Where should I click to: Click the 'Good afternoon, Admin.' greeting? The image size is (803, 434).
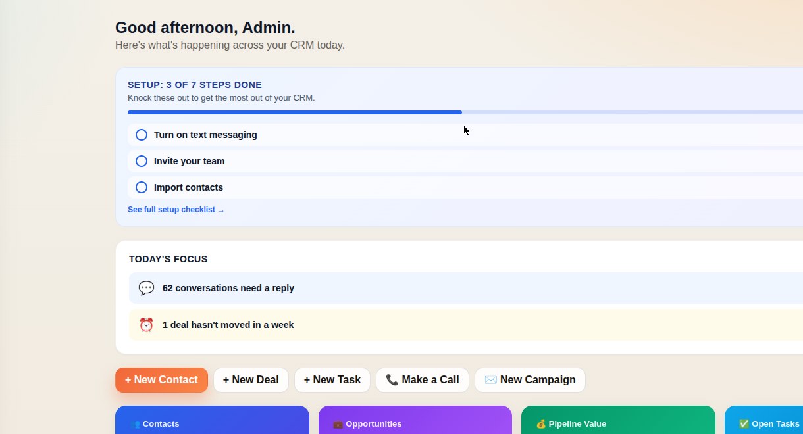[x=205, y=28]
